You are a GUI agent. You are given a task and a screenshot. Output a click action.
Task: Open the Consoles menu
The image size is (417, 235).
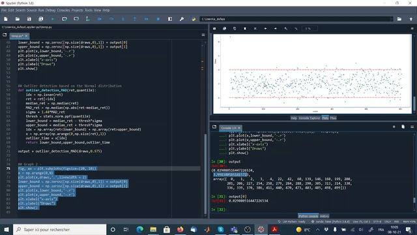point(64,10)
